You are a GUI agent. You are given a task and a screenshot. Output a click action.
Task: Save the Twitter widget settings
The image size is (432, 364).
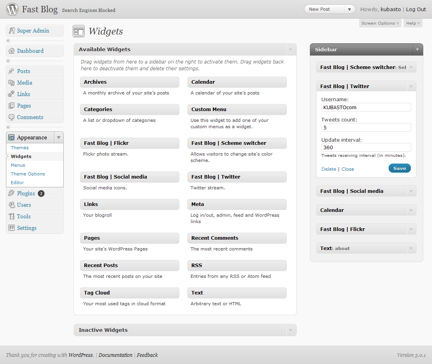click(x=399, y=168)
